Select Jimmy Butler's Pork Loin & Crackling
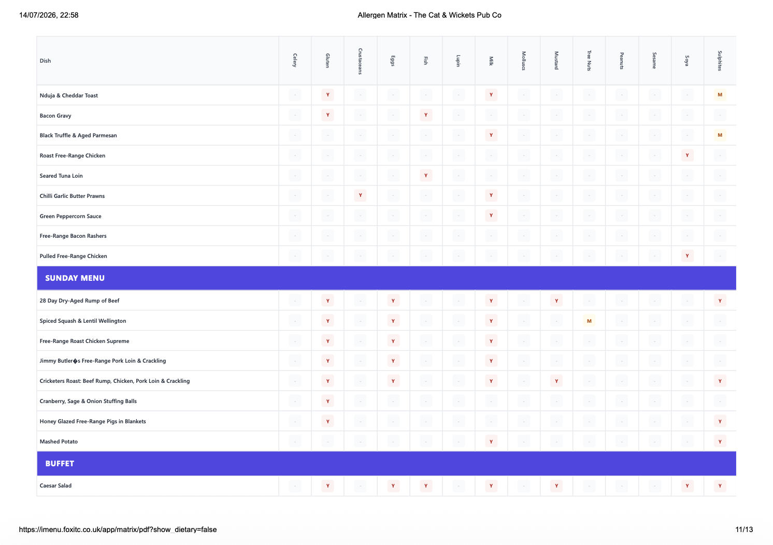Image resolution: width=773 pixels, height=545 pixels. [x=103, y=361]
